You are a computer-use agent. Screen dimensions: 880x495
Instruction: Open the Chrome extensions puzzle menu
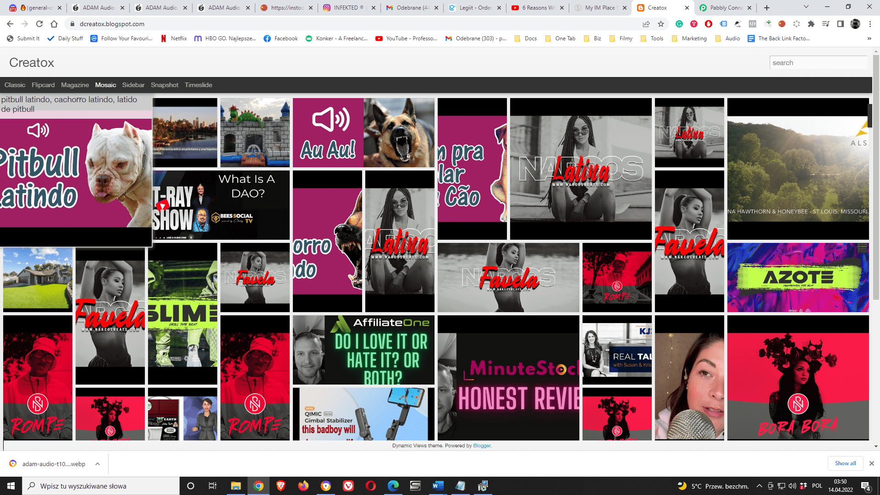811,24
